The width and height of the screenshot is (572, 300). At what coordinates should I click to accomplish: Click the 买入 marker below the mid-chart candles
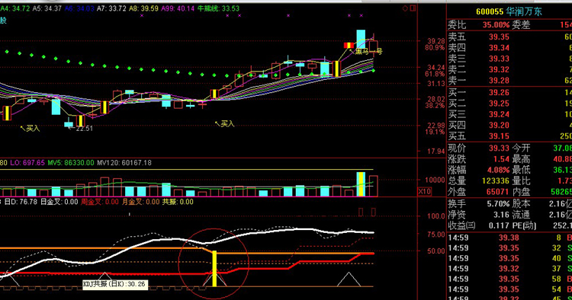pyautogui.click(x=225, y=124)
